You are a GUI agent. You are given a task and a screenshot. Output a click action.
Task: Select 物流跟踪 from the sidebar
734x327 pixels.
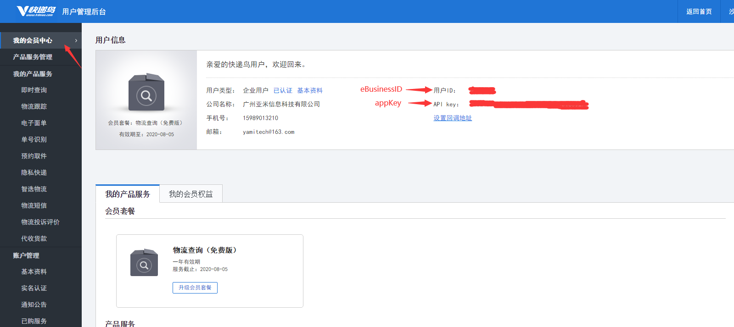(34, 106)
